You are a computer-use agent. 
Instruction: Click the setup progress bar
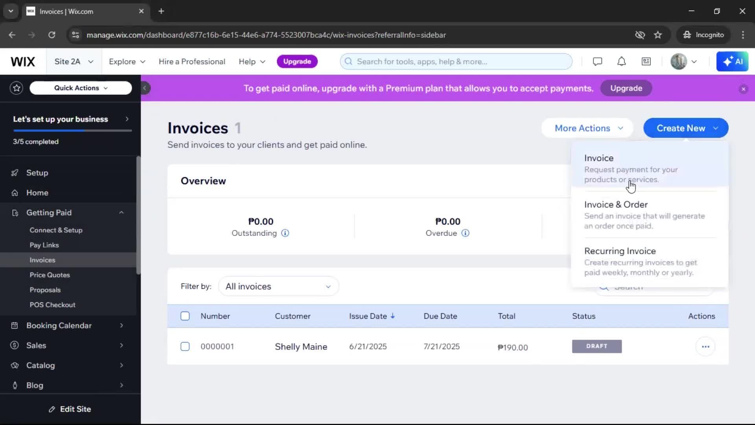72,131
